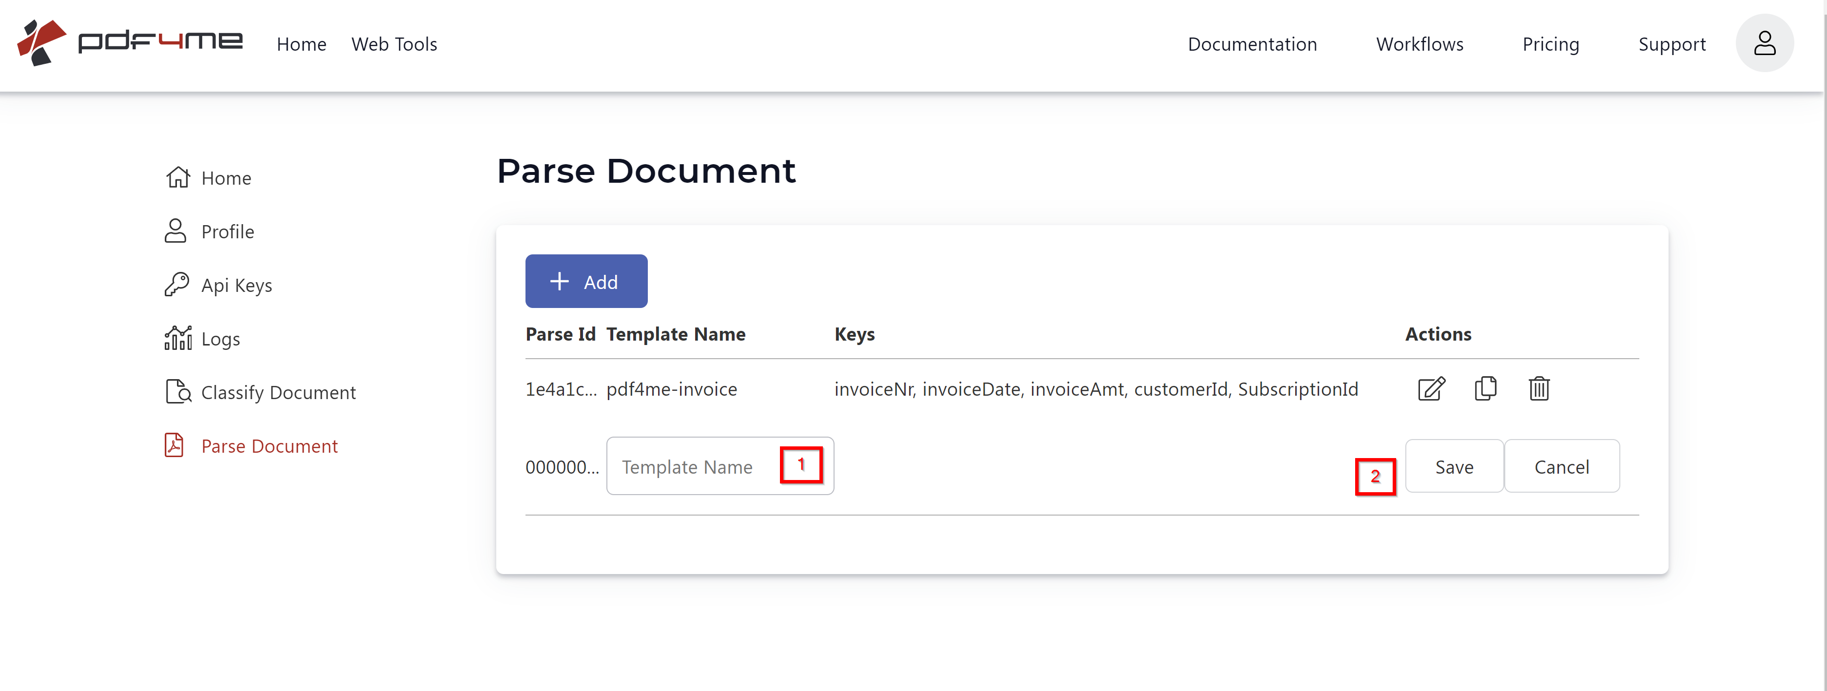Click the Parse Document PDF icon in sidebar
This screenshot has width=1827, height=691.
(175, 446)
